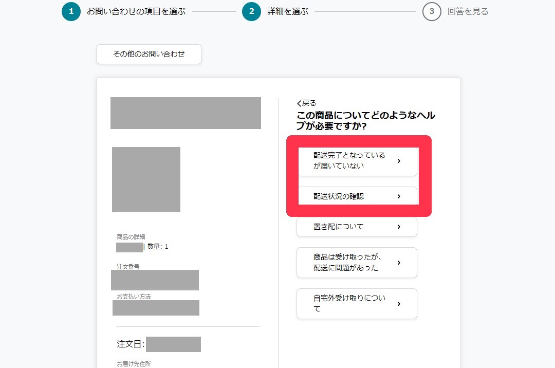Go to the お問い合わせの項目を選ぶ step label
Viewport: 555px width, 368px height.
pyautogui.click(x=136, y=11)
